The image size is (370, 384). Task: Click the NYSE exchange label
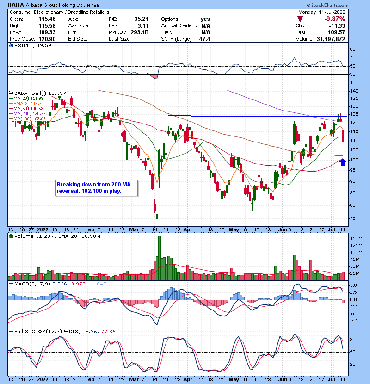tap(93, 6)
